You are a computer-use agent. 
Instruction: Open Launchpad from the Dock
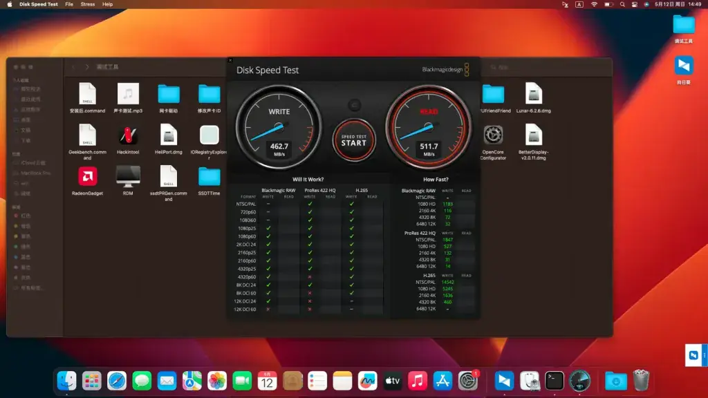pyautogui.click(x=92, y=381)
